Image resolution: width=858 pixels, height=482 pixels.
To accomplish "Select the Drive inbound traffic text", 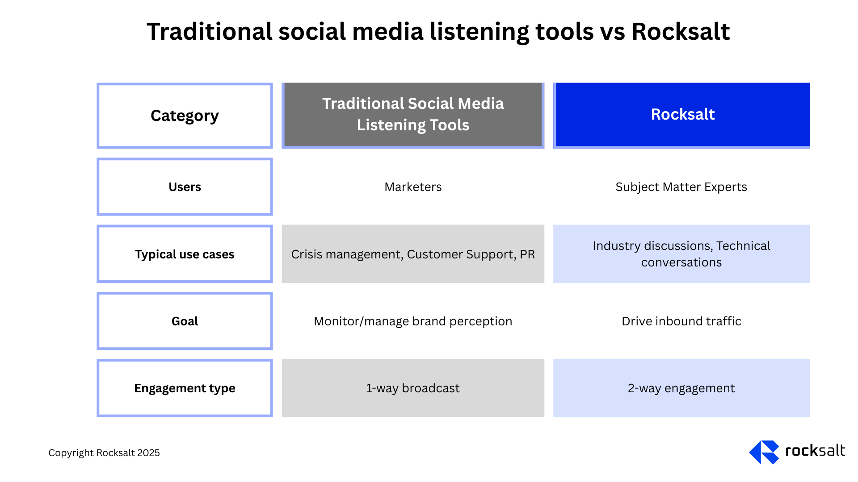I will [x=681, y=321].
